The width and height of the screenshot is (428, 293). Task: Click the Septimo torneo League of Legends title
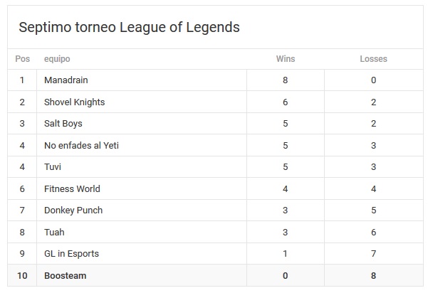pyautogui.click(x=129, y=27)
